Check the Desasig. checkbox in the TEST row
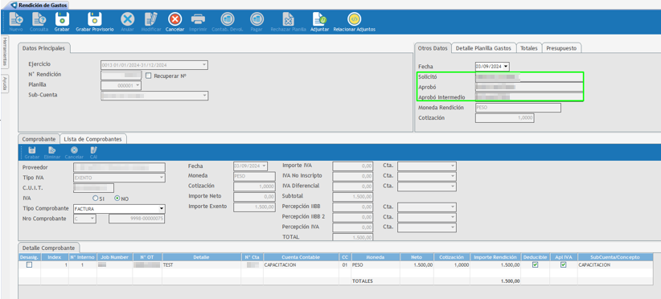 (x=29, y=265)
